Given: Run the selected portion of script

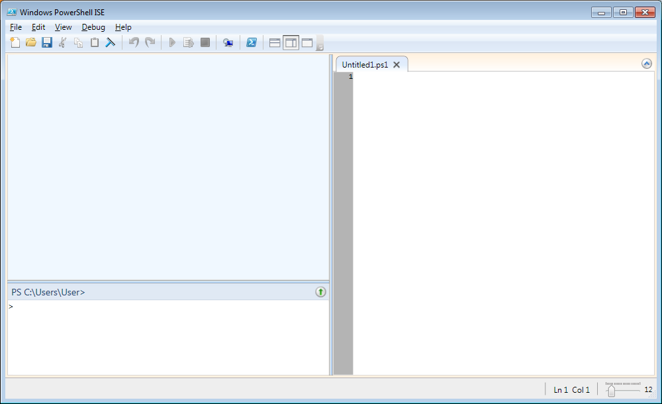Looking at the screenshot, I should coord(188,42).
